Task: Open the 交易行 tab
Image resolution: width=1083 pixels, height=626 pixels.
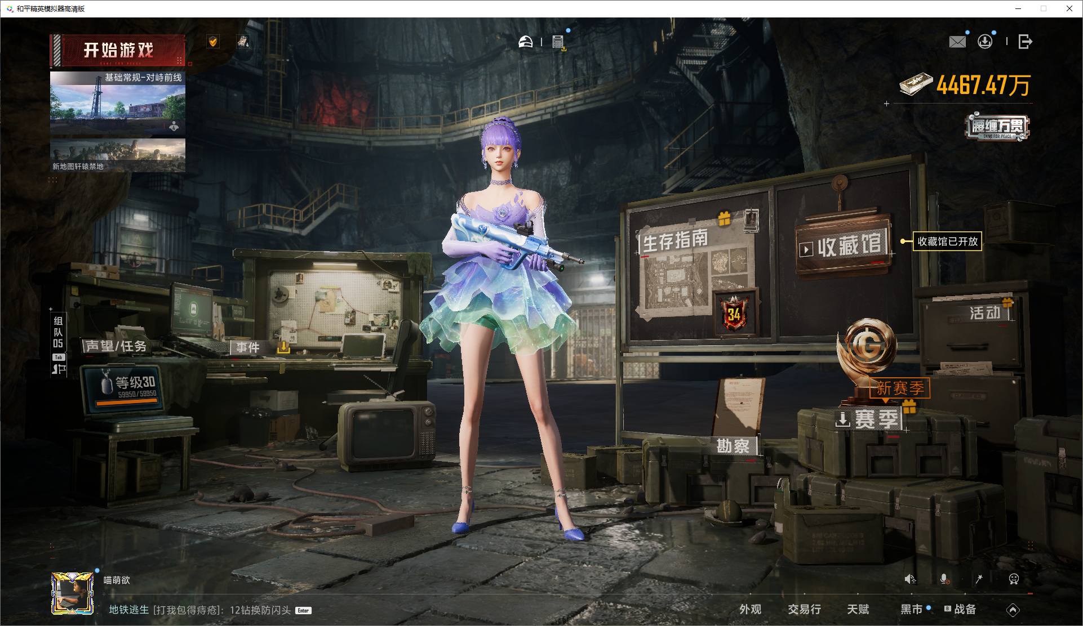Action: click(804, 609)
